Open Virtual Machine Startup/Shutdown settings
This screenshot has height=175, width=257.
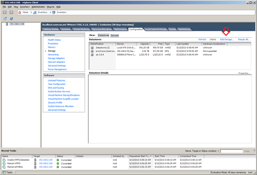[x=64, y=95]
